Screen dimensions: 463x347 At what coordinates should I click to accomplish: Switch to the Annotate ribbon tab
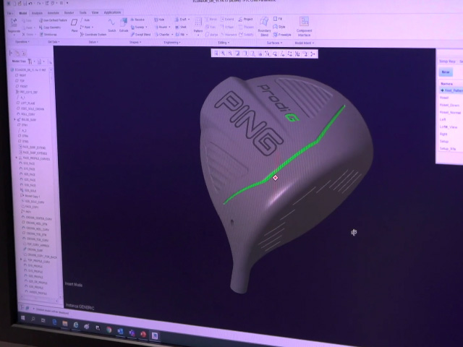click(54, 13)
